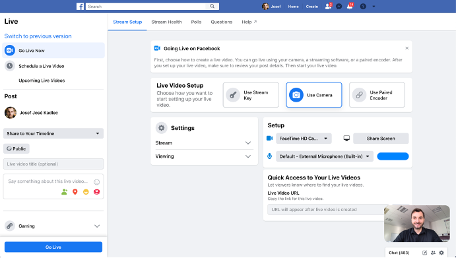Open the FaceTime HD Camera dropdown
Viewport: 456px width, 258px height.
click(304, 139)
